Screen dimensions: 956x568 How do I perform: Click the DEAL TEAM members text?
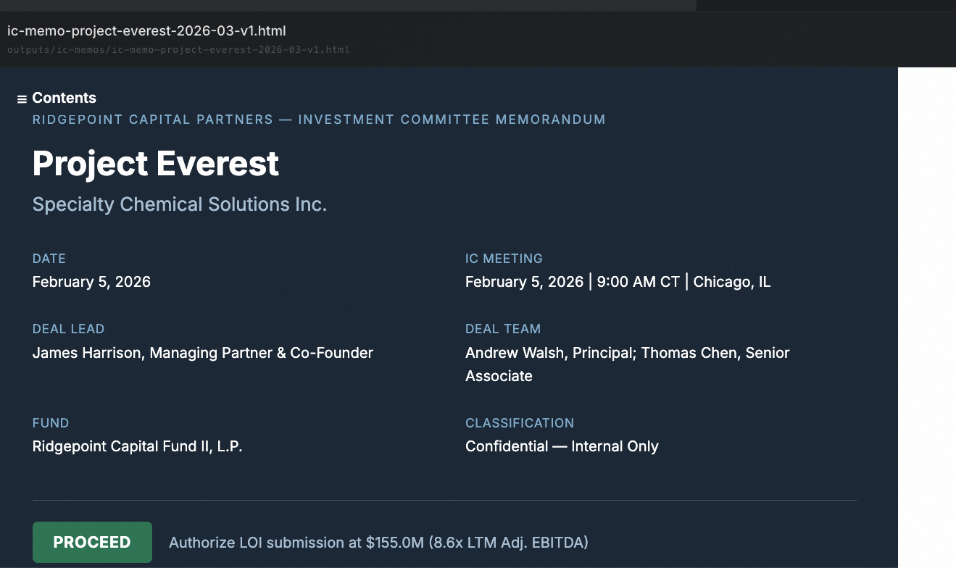(x=627, y=364)
